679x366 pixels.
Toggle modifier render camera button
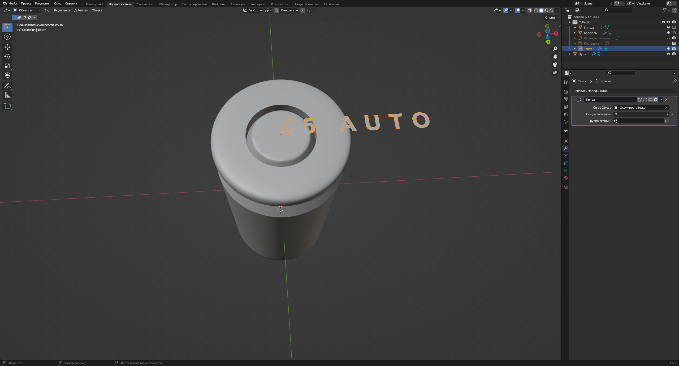656,100
